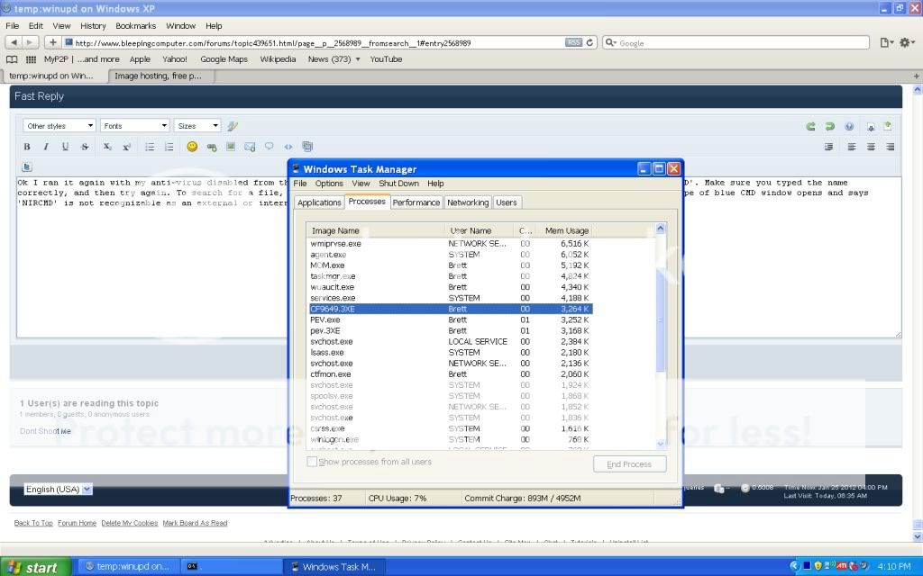The height and width of the screenshot is (576, 923).
Task: Click the Delete My Cookies link
Action: click(x=129, y=523)
